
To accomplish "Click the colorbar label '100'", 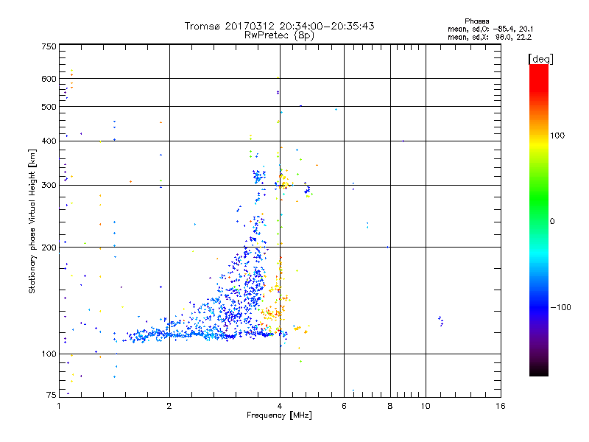I will pyautogui.click(x=557, y=136).
